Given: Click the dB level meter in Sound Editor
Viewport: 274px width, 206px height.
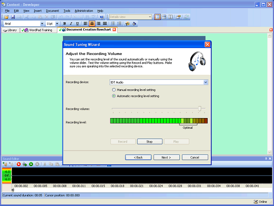Looking at the screenshot, I should tap(7, 176).
